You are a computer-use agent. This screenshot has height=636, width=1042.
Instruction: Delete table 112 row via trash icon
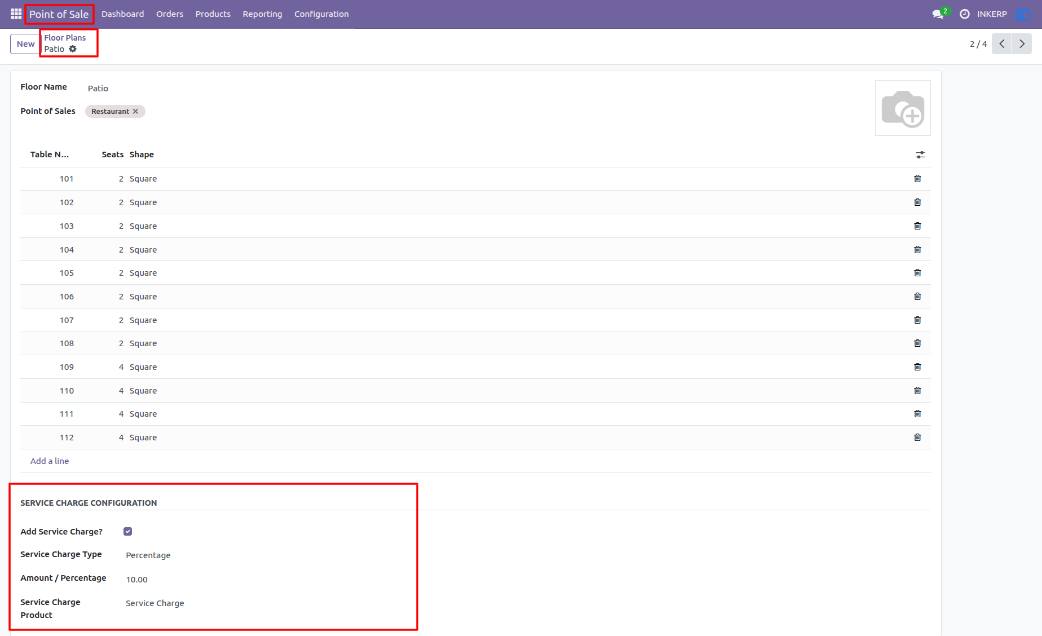tap(917, 438)
